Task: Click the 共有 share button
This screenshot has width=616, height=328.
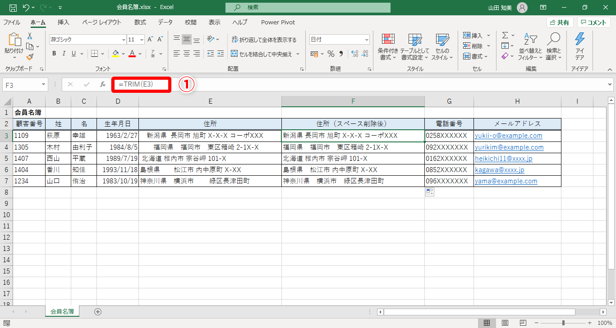Action: click(560, 23)
